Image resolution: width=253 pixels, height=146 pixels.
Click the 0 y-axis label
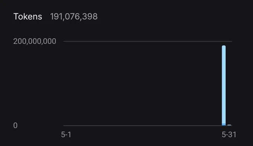point(15,125)
